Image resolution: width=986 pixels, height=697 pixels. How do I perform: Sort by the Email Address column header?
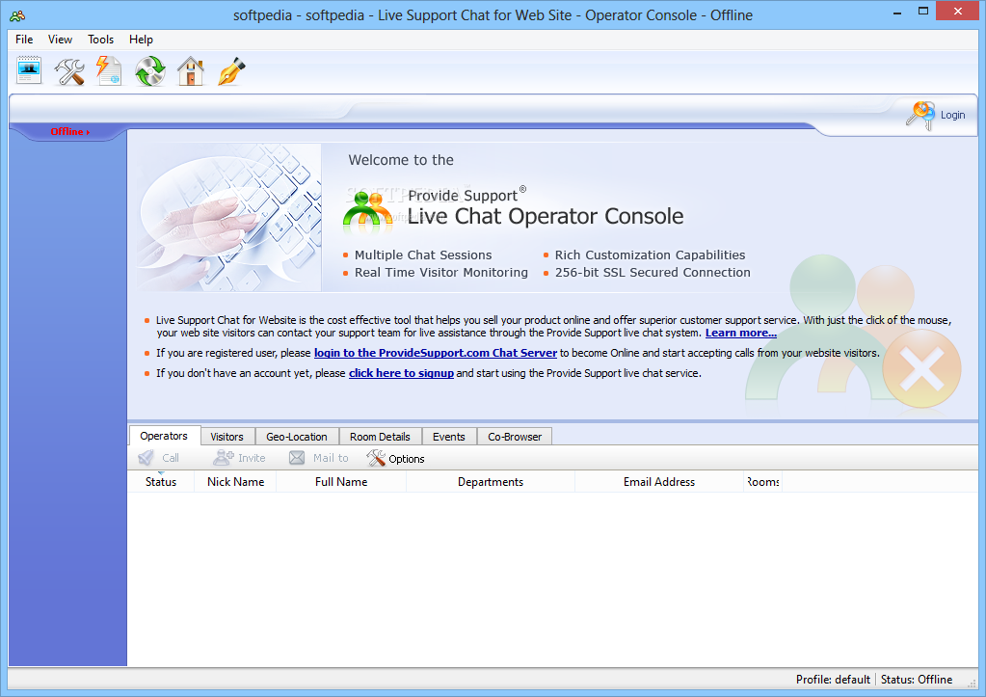coord(659,482)
